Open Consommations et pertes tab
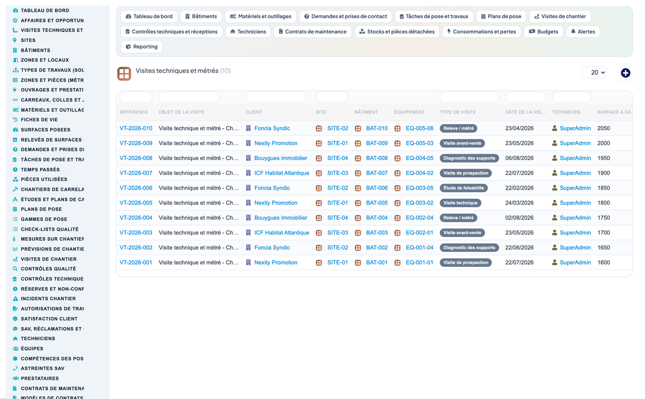This screenshot has height=399, width=645. (481, 32)
